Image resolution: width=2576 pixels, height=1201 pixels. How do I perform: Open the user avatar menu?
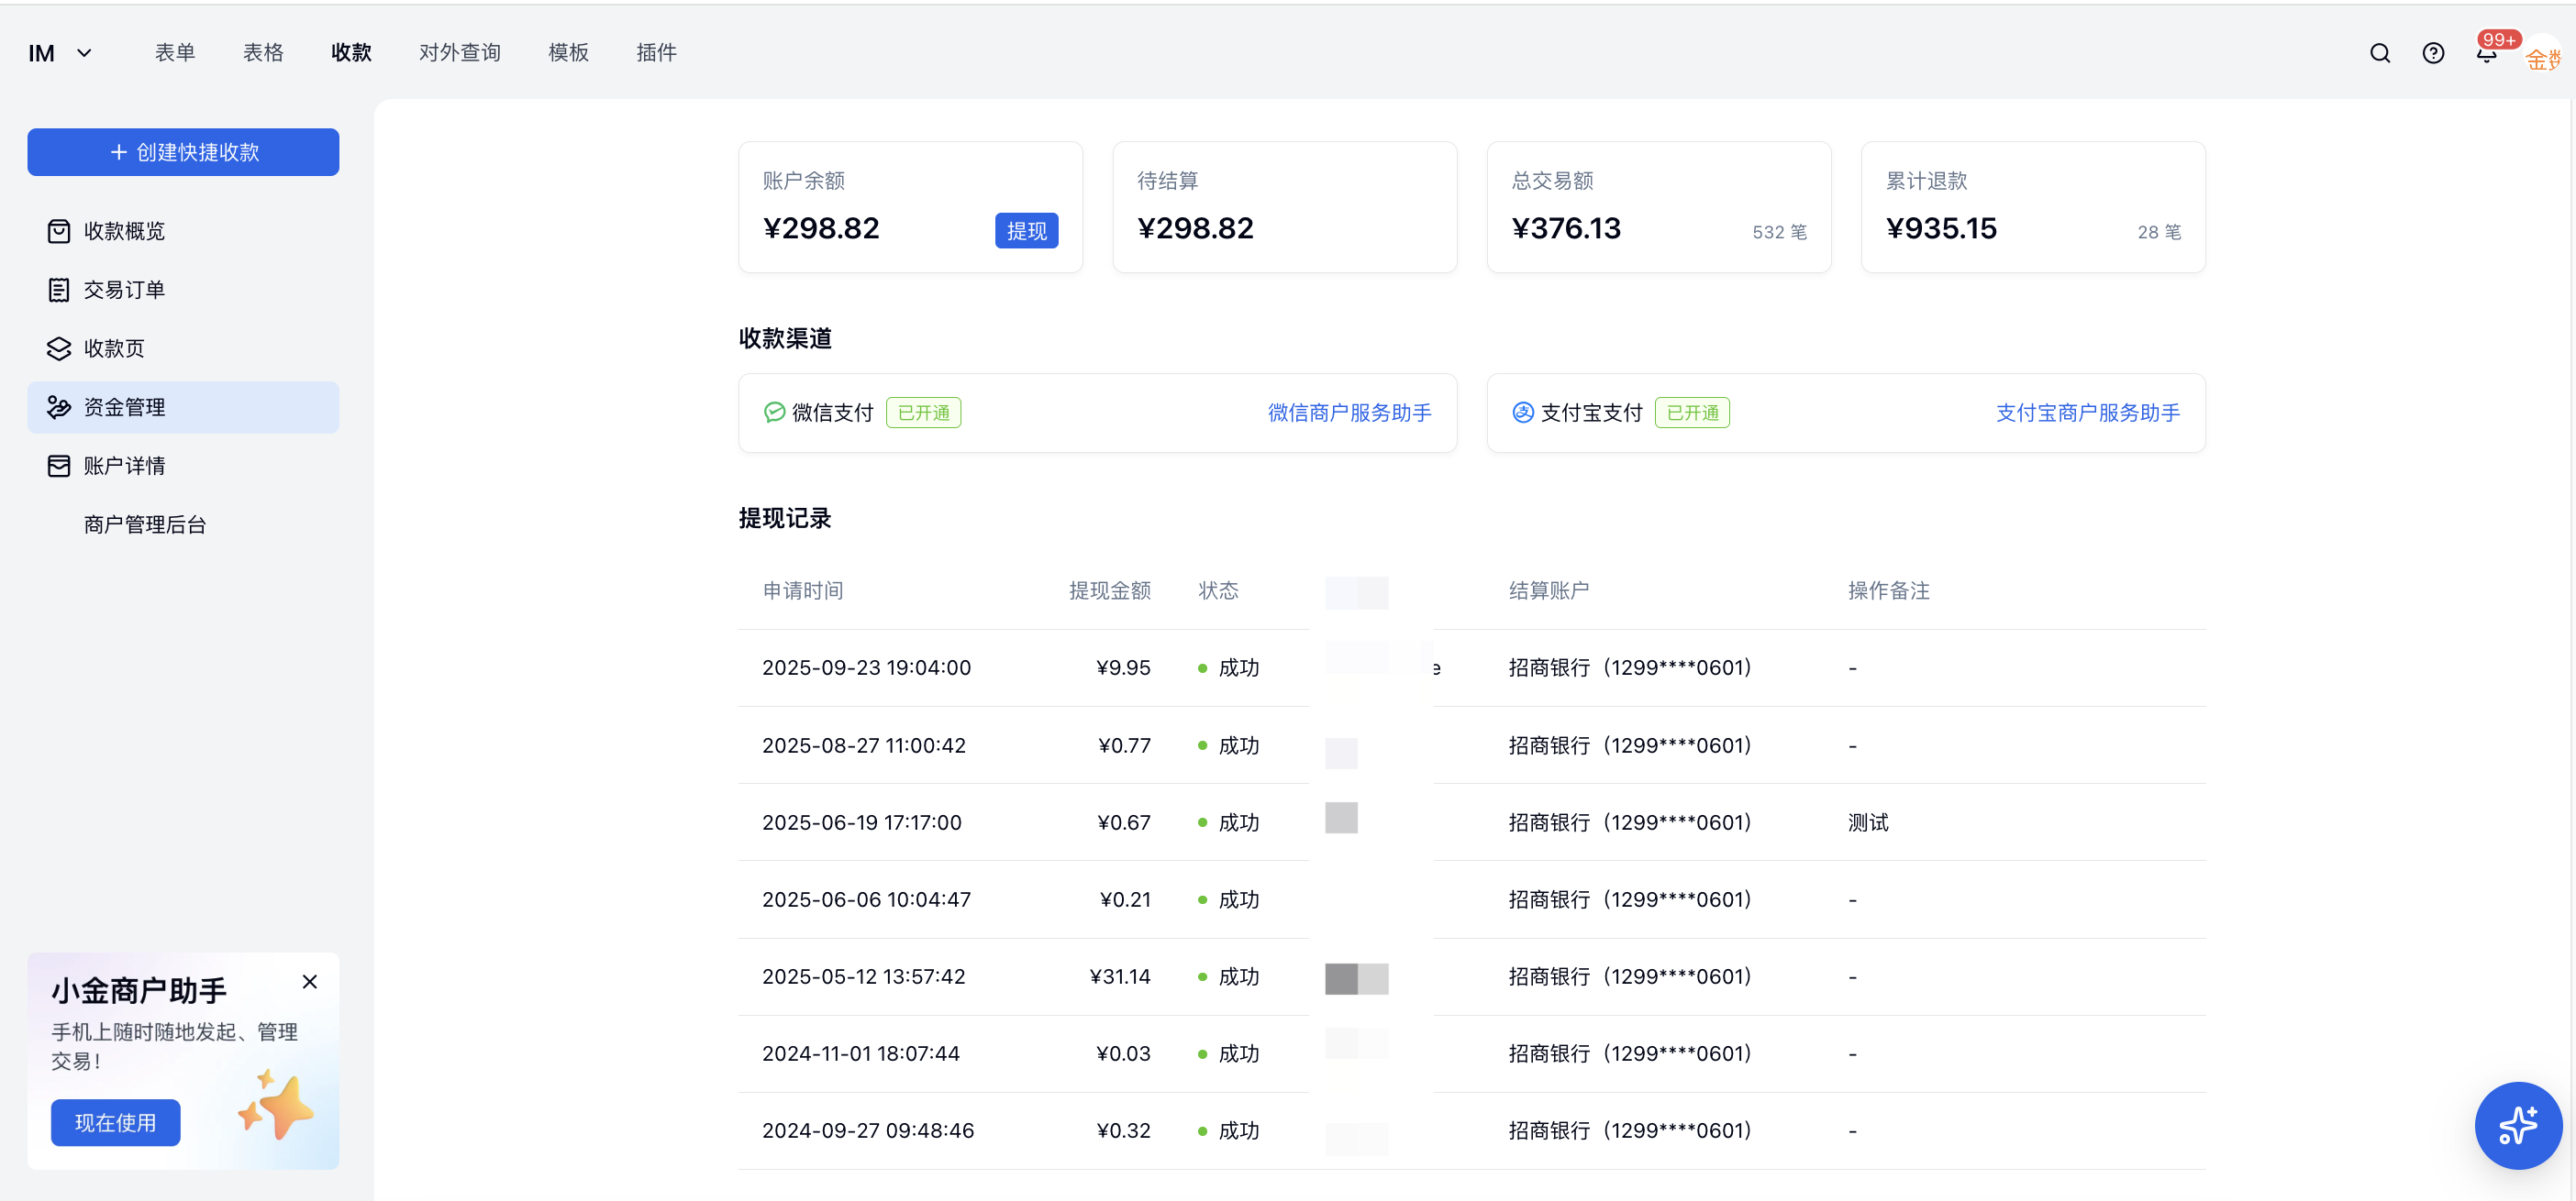(x=2543, y=55)
